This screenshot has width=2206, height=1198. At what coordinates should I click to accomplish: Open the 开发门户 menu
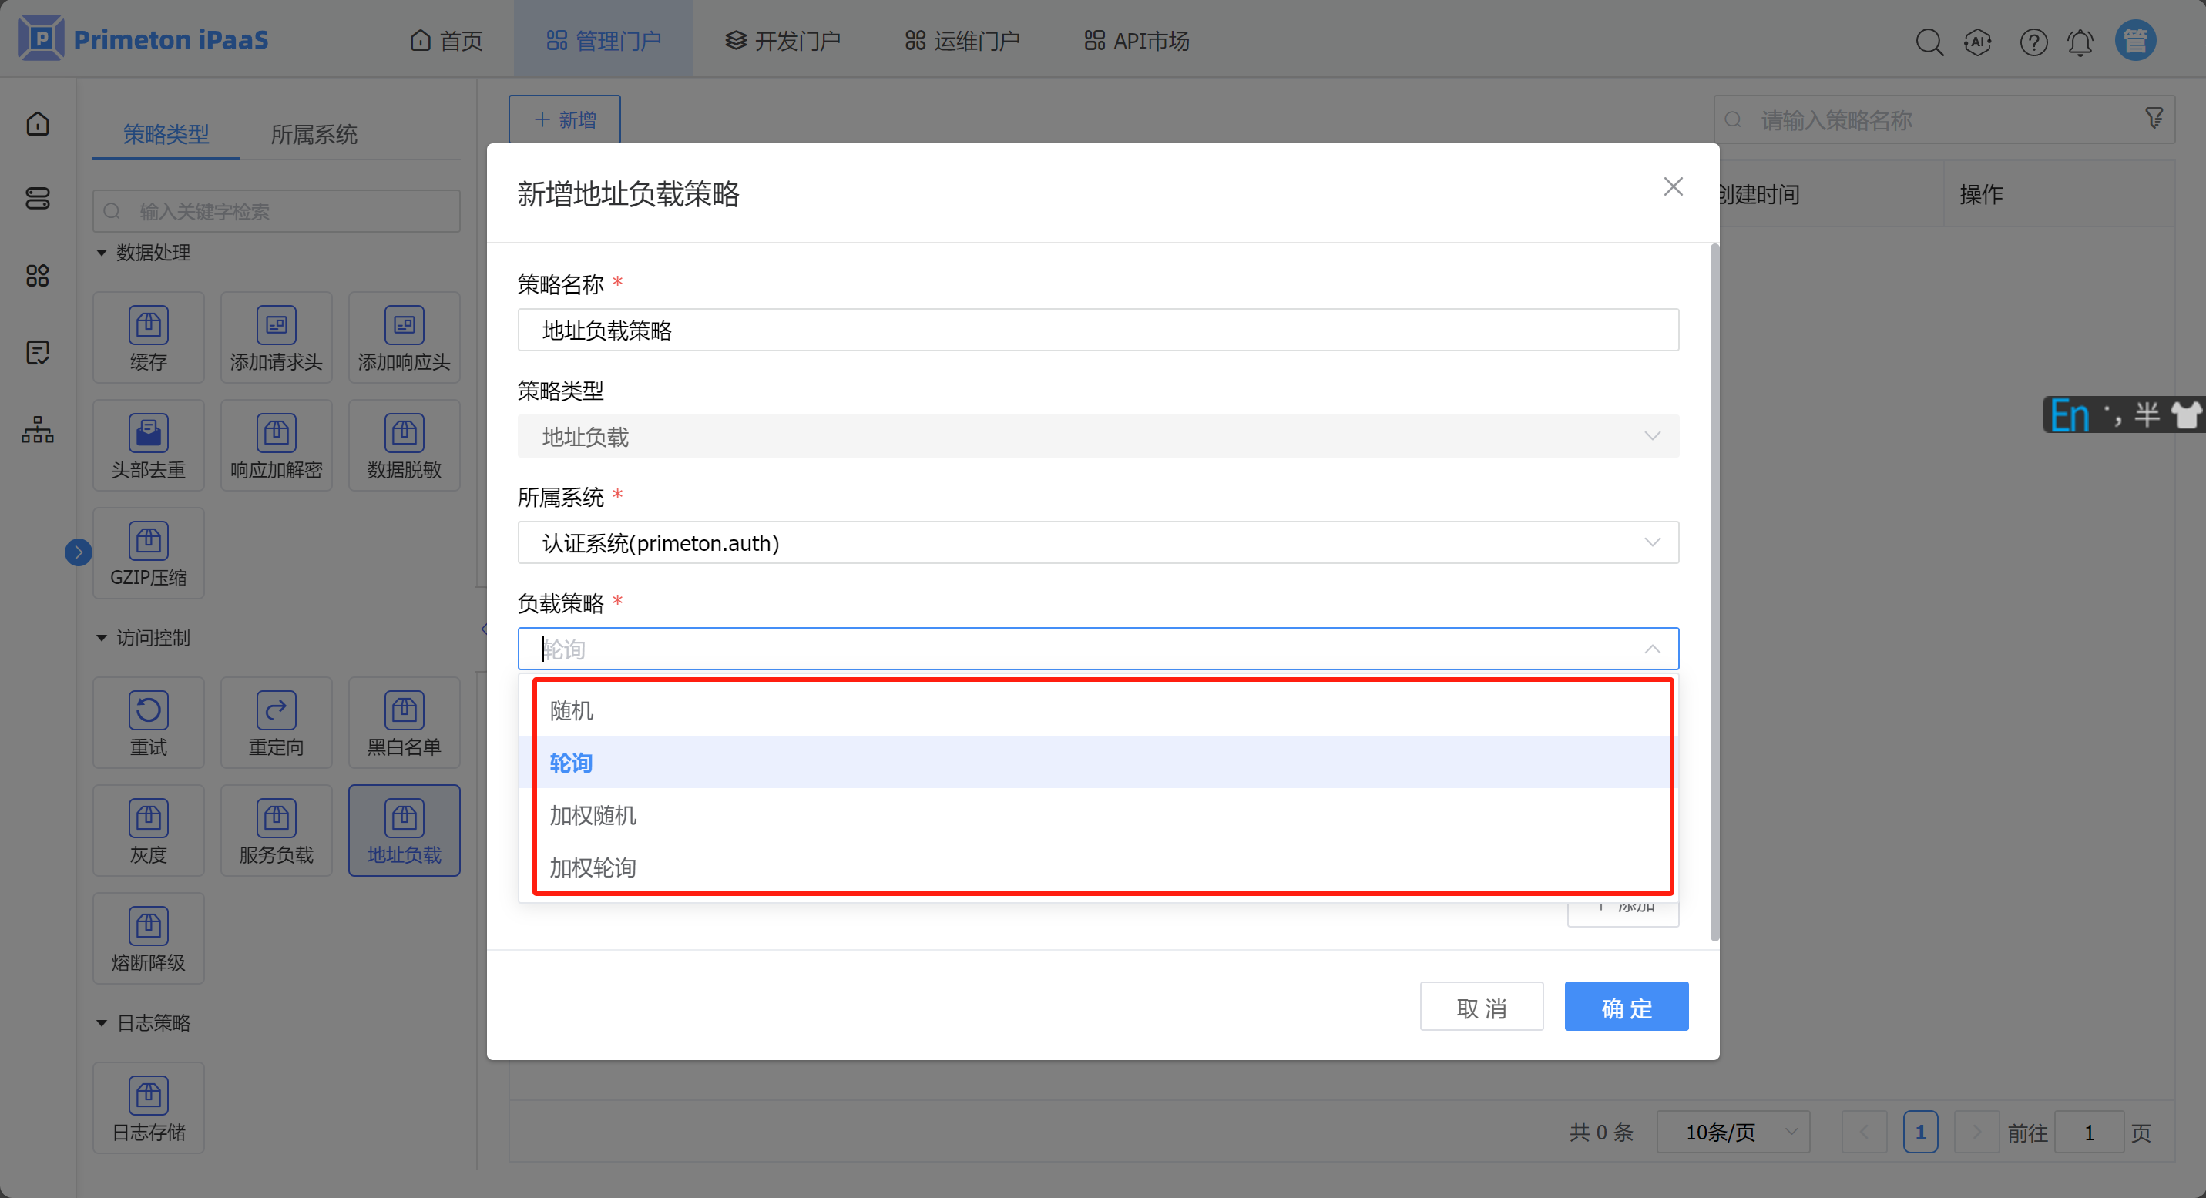click(783, 41)
